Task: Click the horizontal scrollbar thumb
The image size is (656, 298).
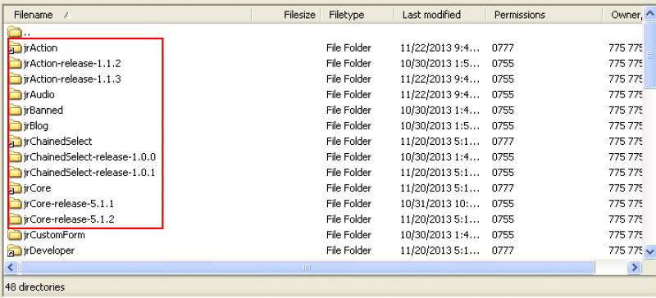Action: click(x=307, y=268)
